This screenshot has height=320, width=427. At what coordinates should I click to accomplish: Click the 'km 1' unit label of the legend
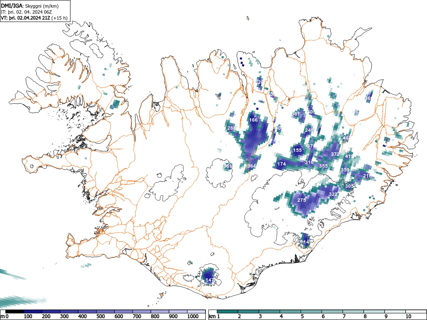[x=214, y=317]
